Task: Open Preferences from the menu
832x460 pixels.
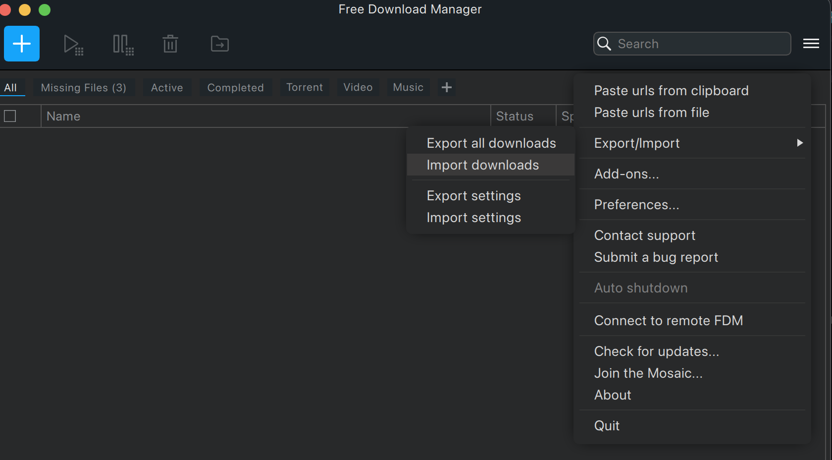Action: (x=636, y=205)
